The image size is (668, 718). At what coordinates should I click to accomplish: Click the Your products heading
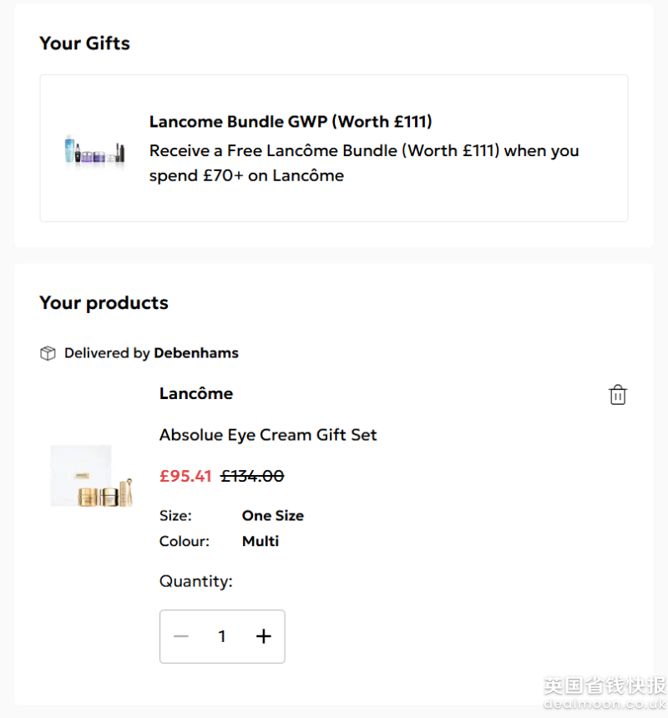click(104, 303)
